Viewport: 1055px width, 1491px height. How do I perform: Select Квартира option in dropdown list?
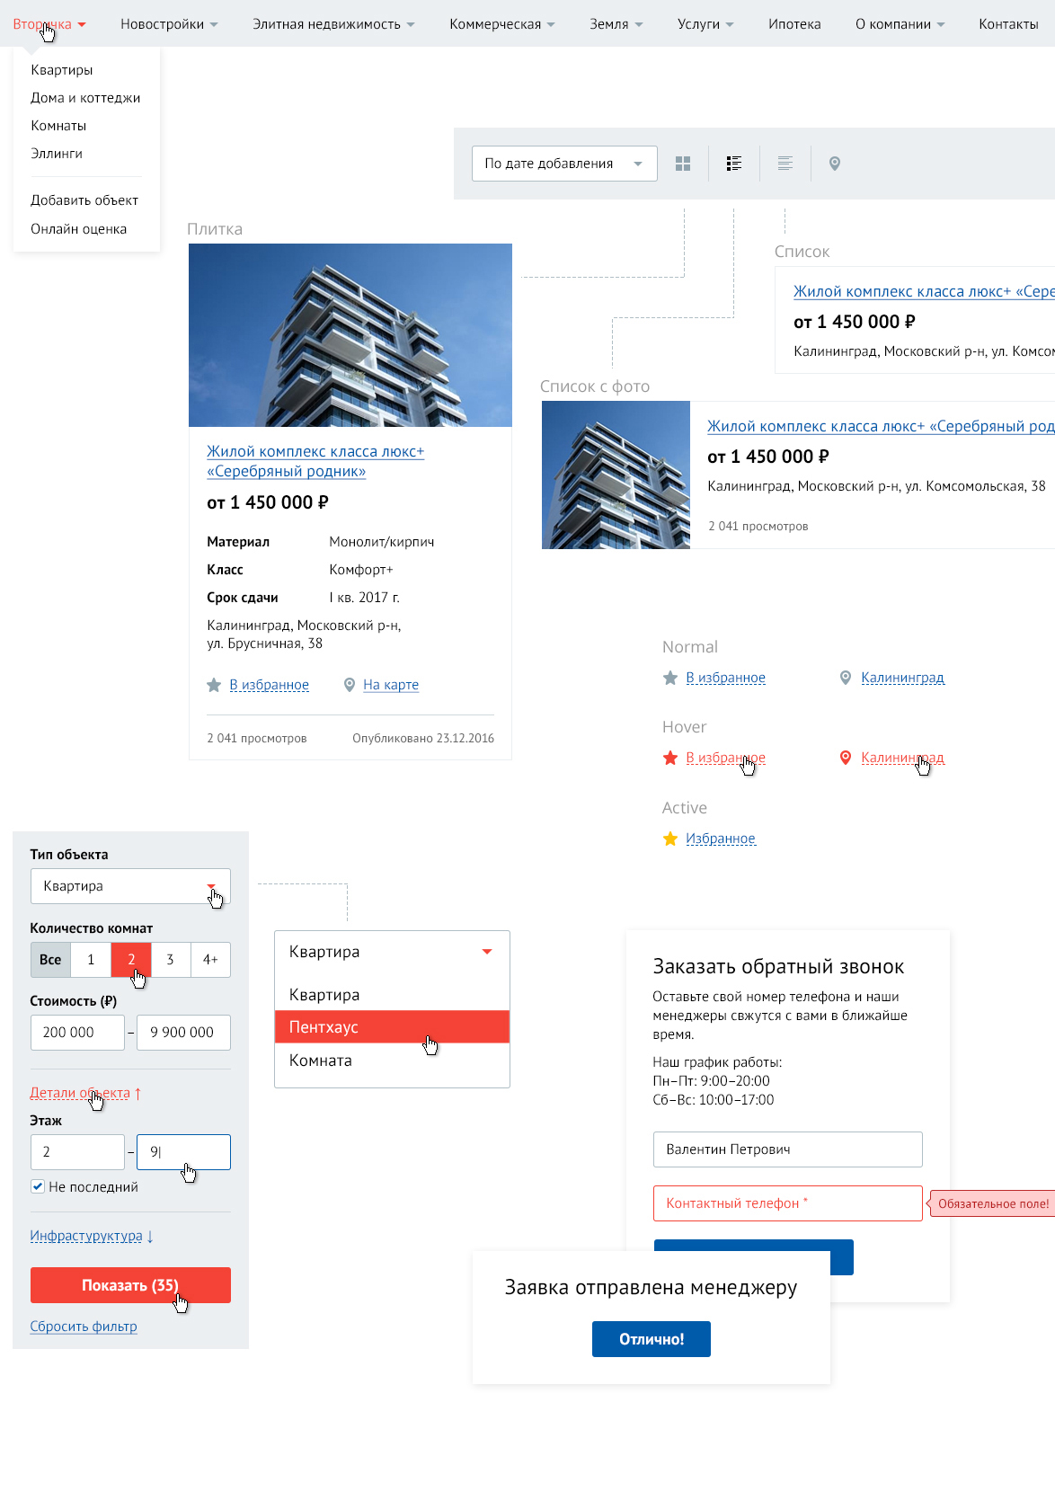click(x=392, y=995)
